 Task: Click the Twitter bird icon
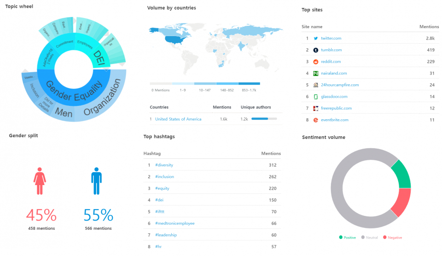[x=316, y=38]
